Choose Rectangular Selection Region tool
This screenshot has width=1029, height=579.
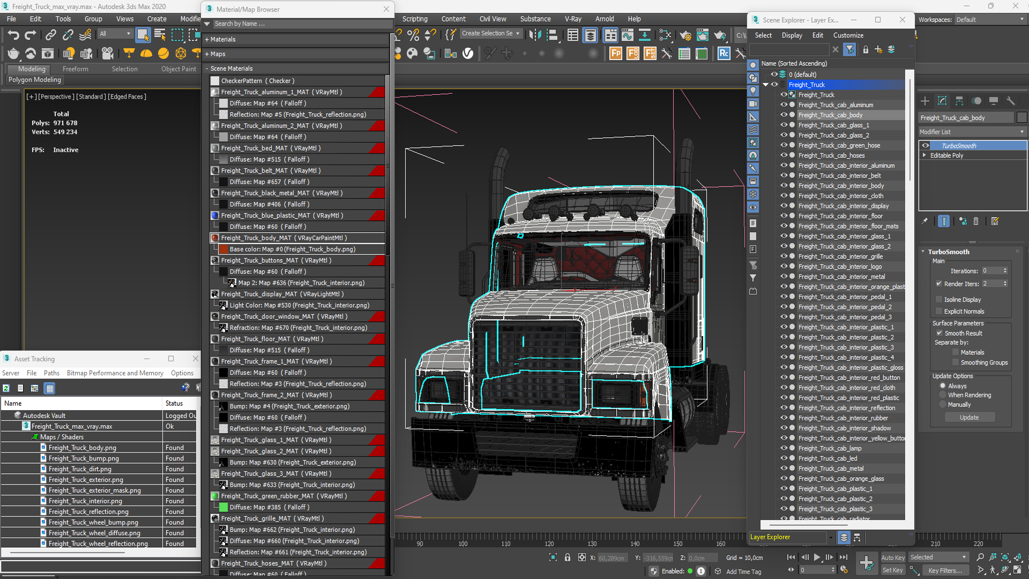point(177,35)
